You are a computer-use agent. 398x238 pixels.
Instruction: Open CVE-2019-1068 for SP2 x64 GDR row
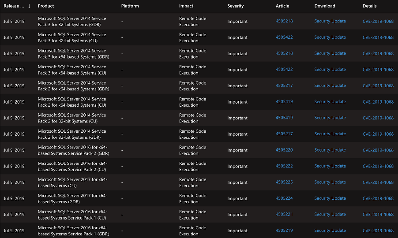(378, 86)
